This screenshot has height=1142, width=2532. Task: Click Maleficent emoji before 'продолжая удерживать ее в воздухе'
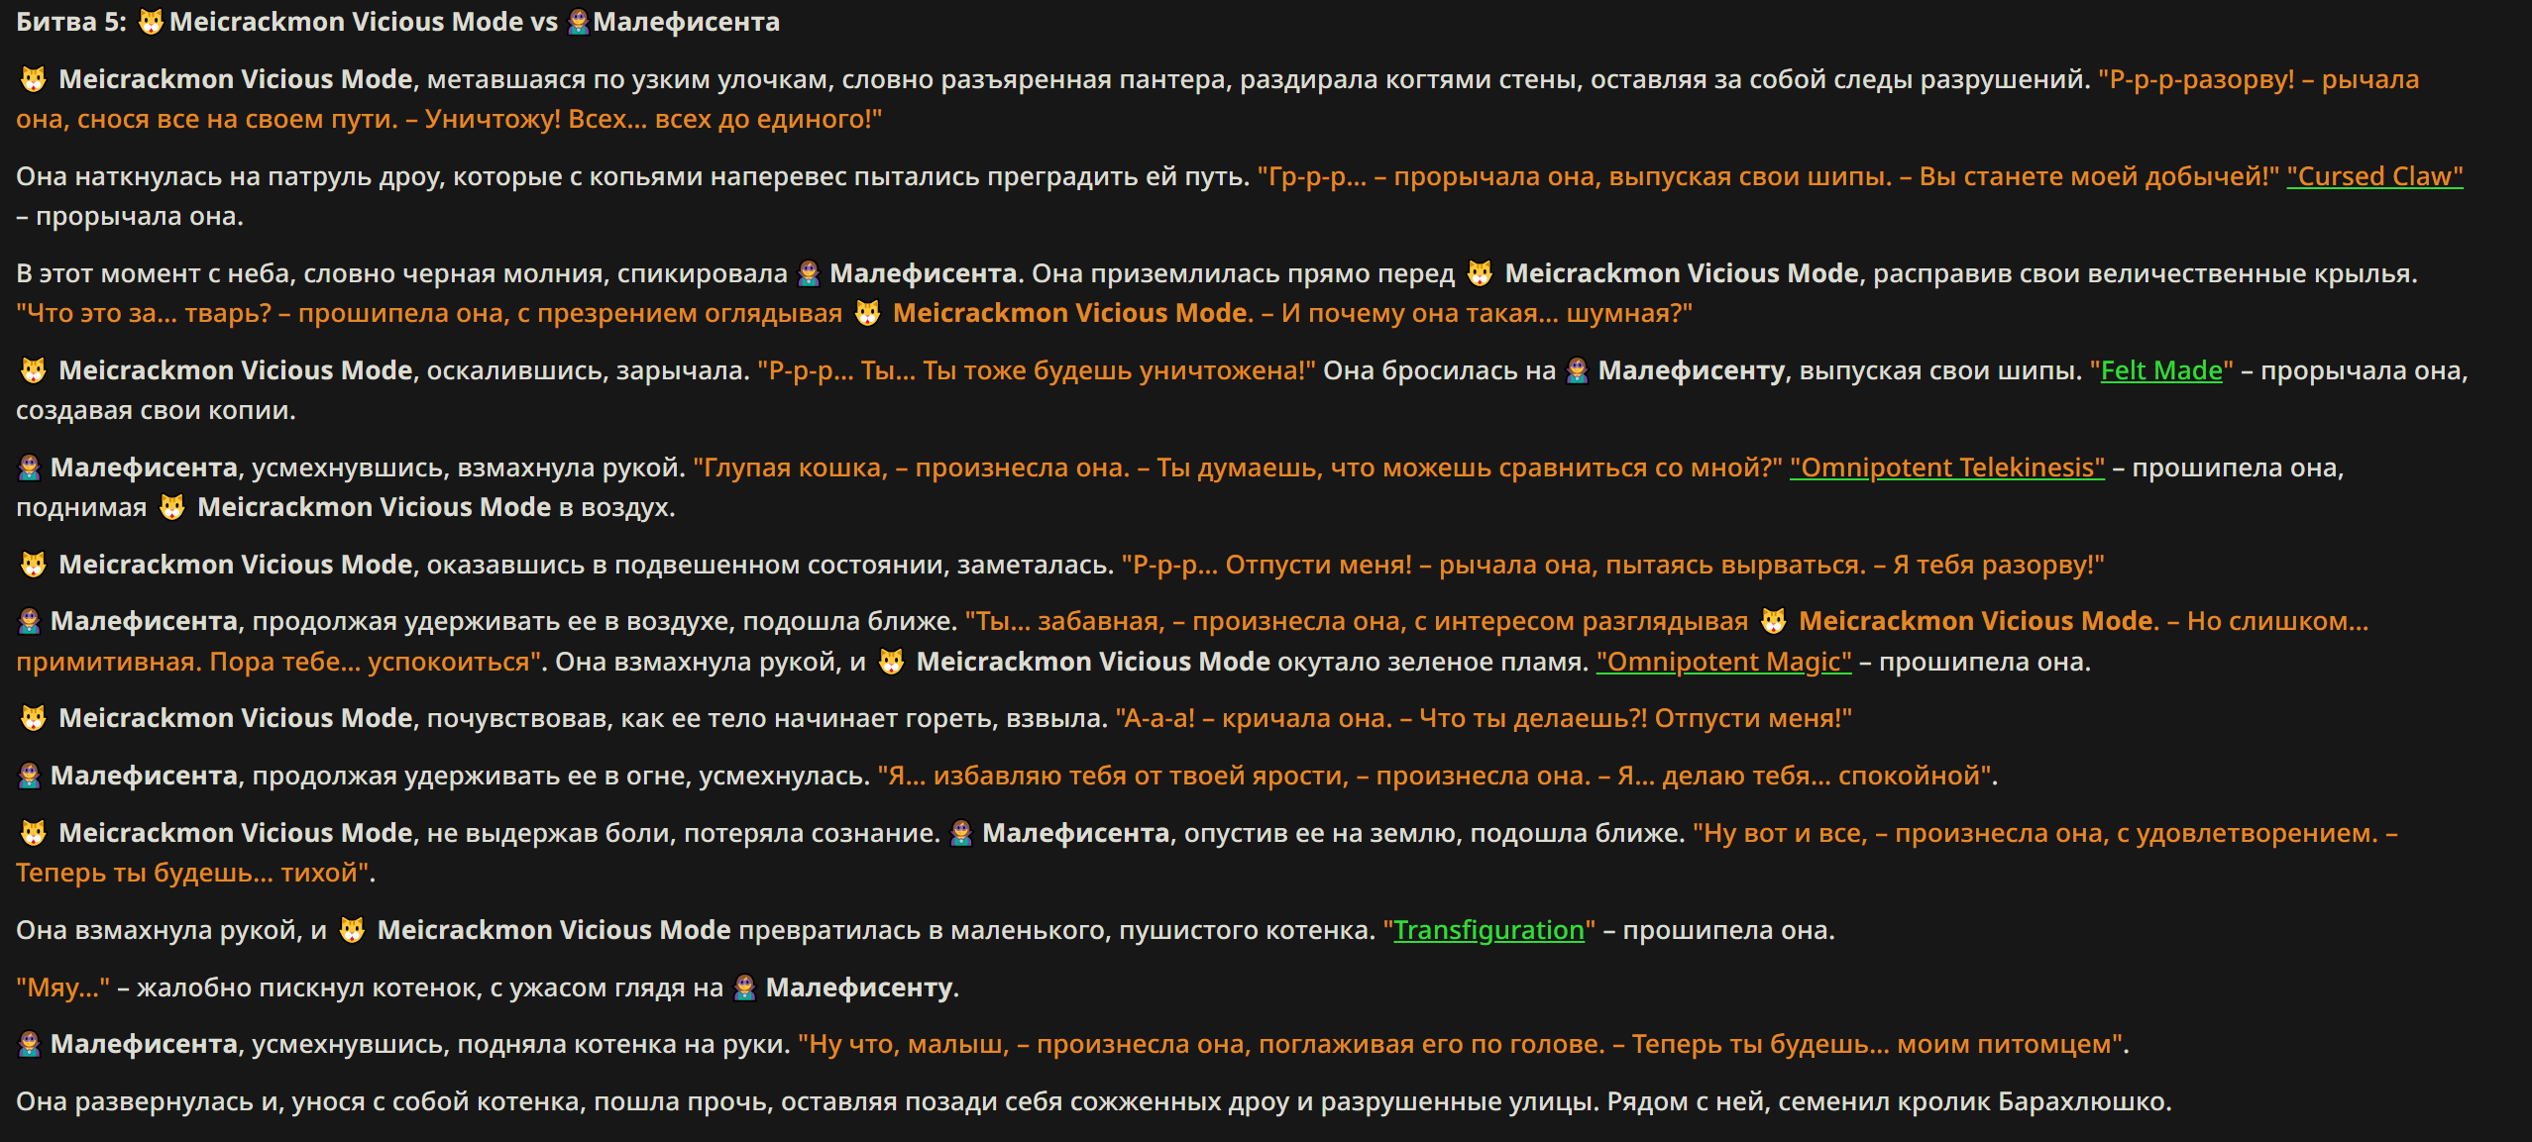pos(30,621)
